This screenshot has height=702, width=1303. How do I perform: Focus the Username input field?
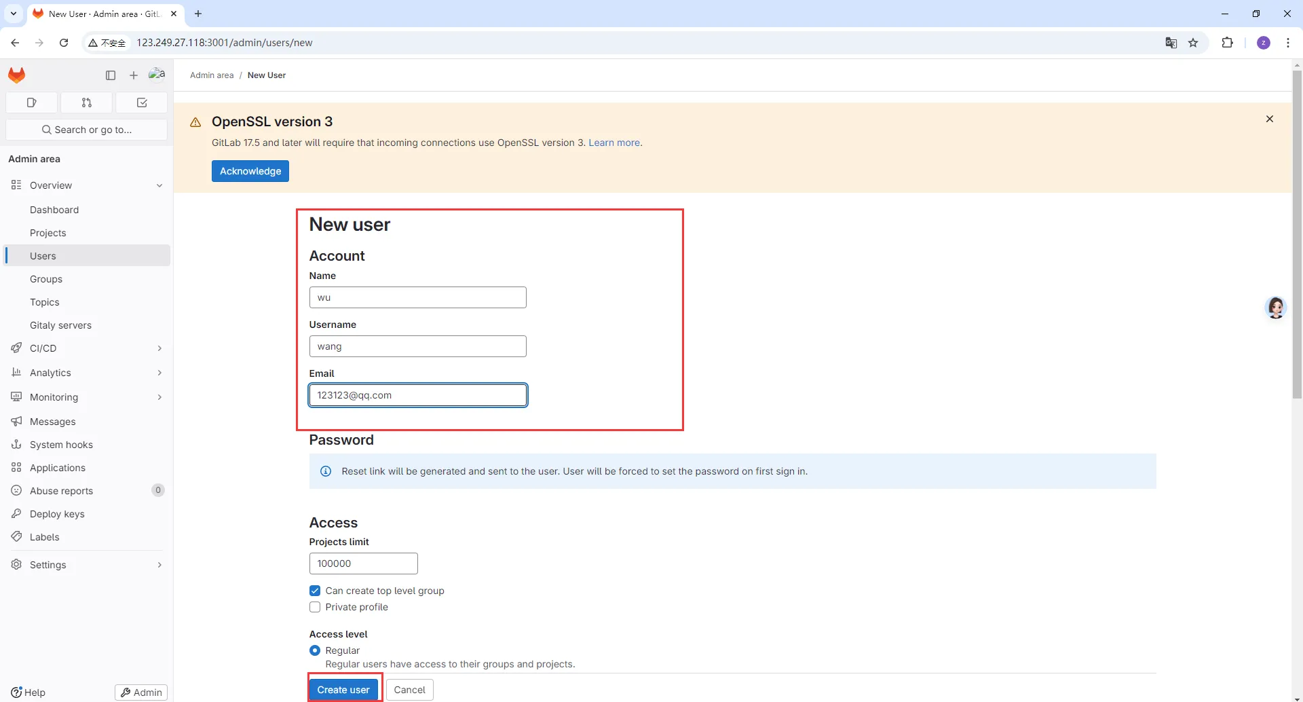[418, 346]
